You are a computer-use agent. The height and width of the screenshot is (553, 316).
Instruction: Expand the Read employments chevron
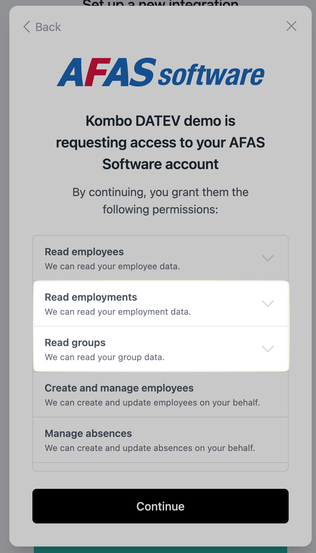(x=268, y=304)
